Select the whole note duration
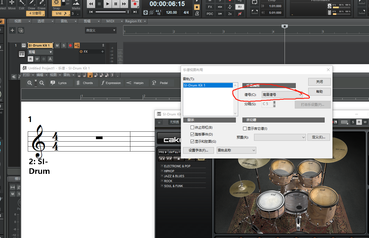Screen dimensions: 369x238 click(x=79, y=75)
